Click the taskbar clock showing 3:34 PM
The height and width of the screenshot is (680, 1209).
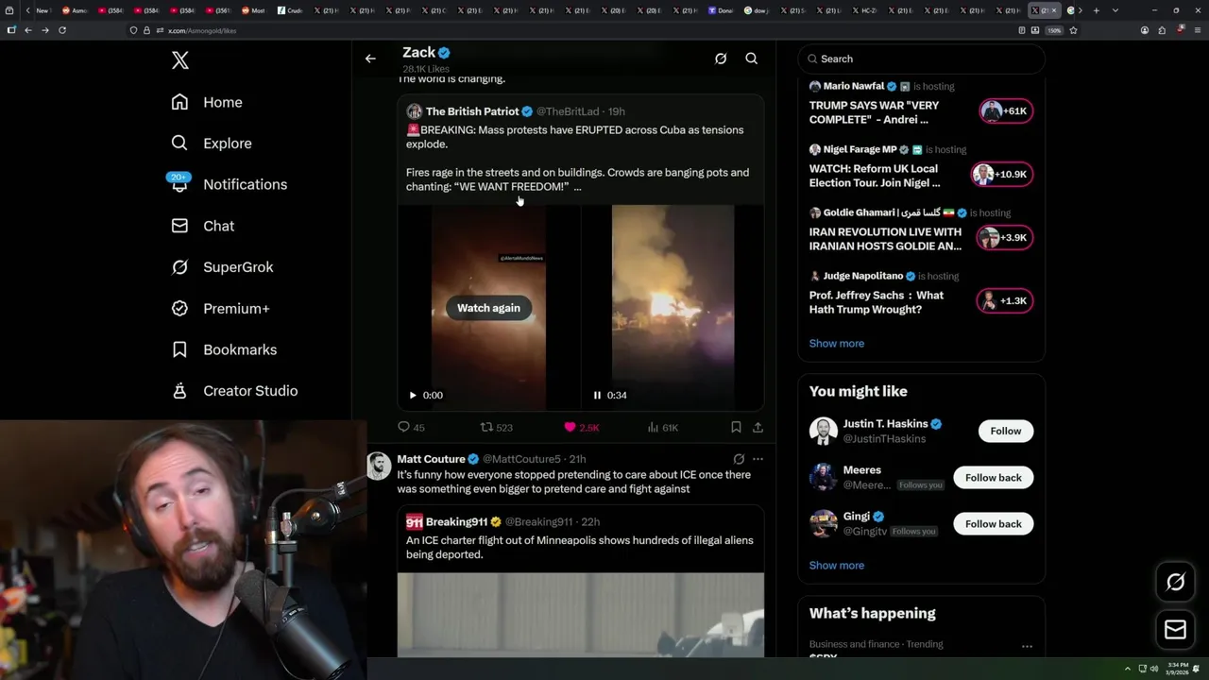pos(1178,668)
